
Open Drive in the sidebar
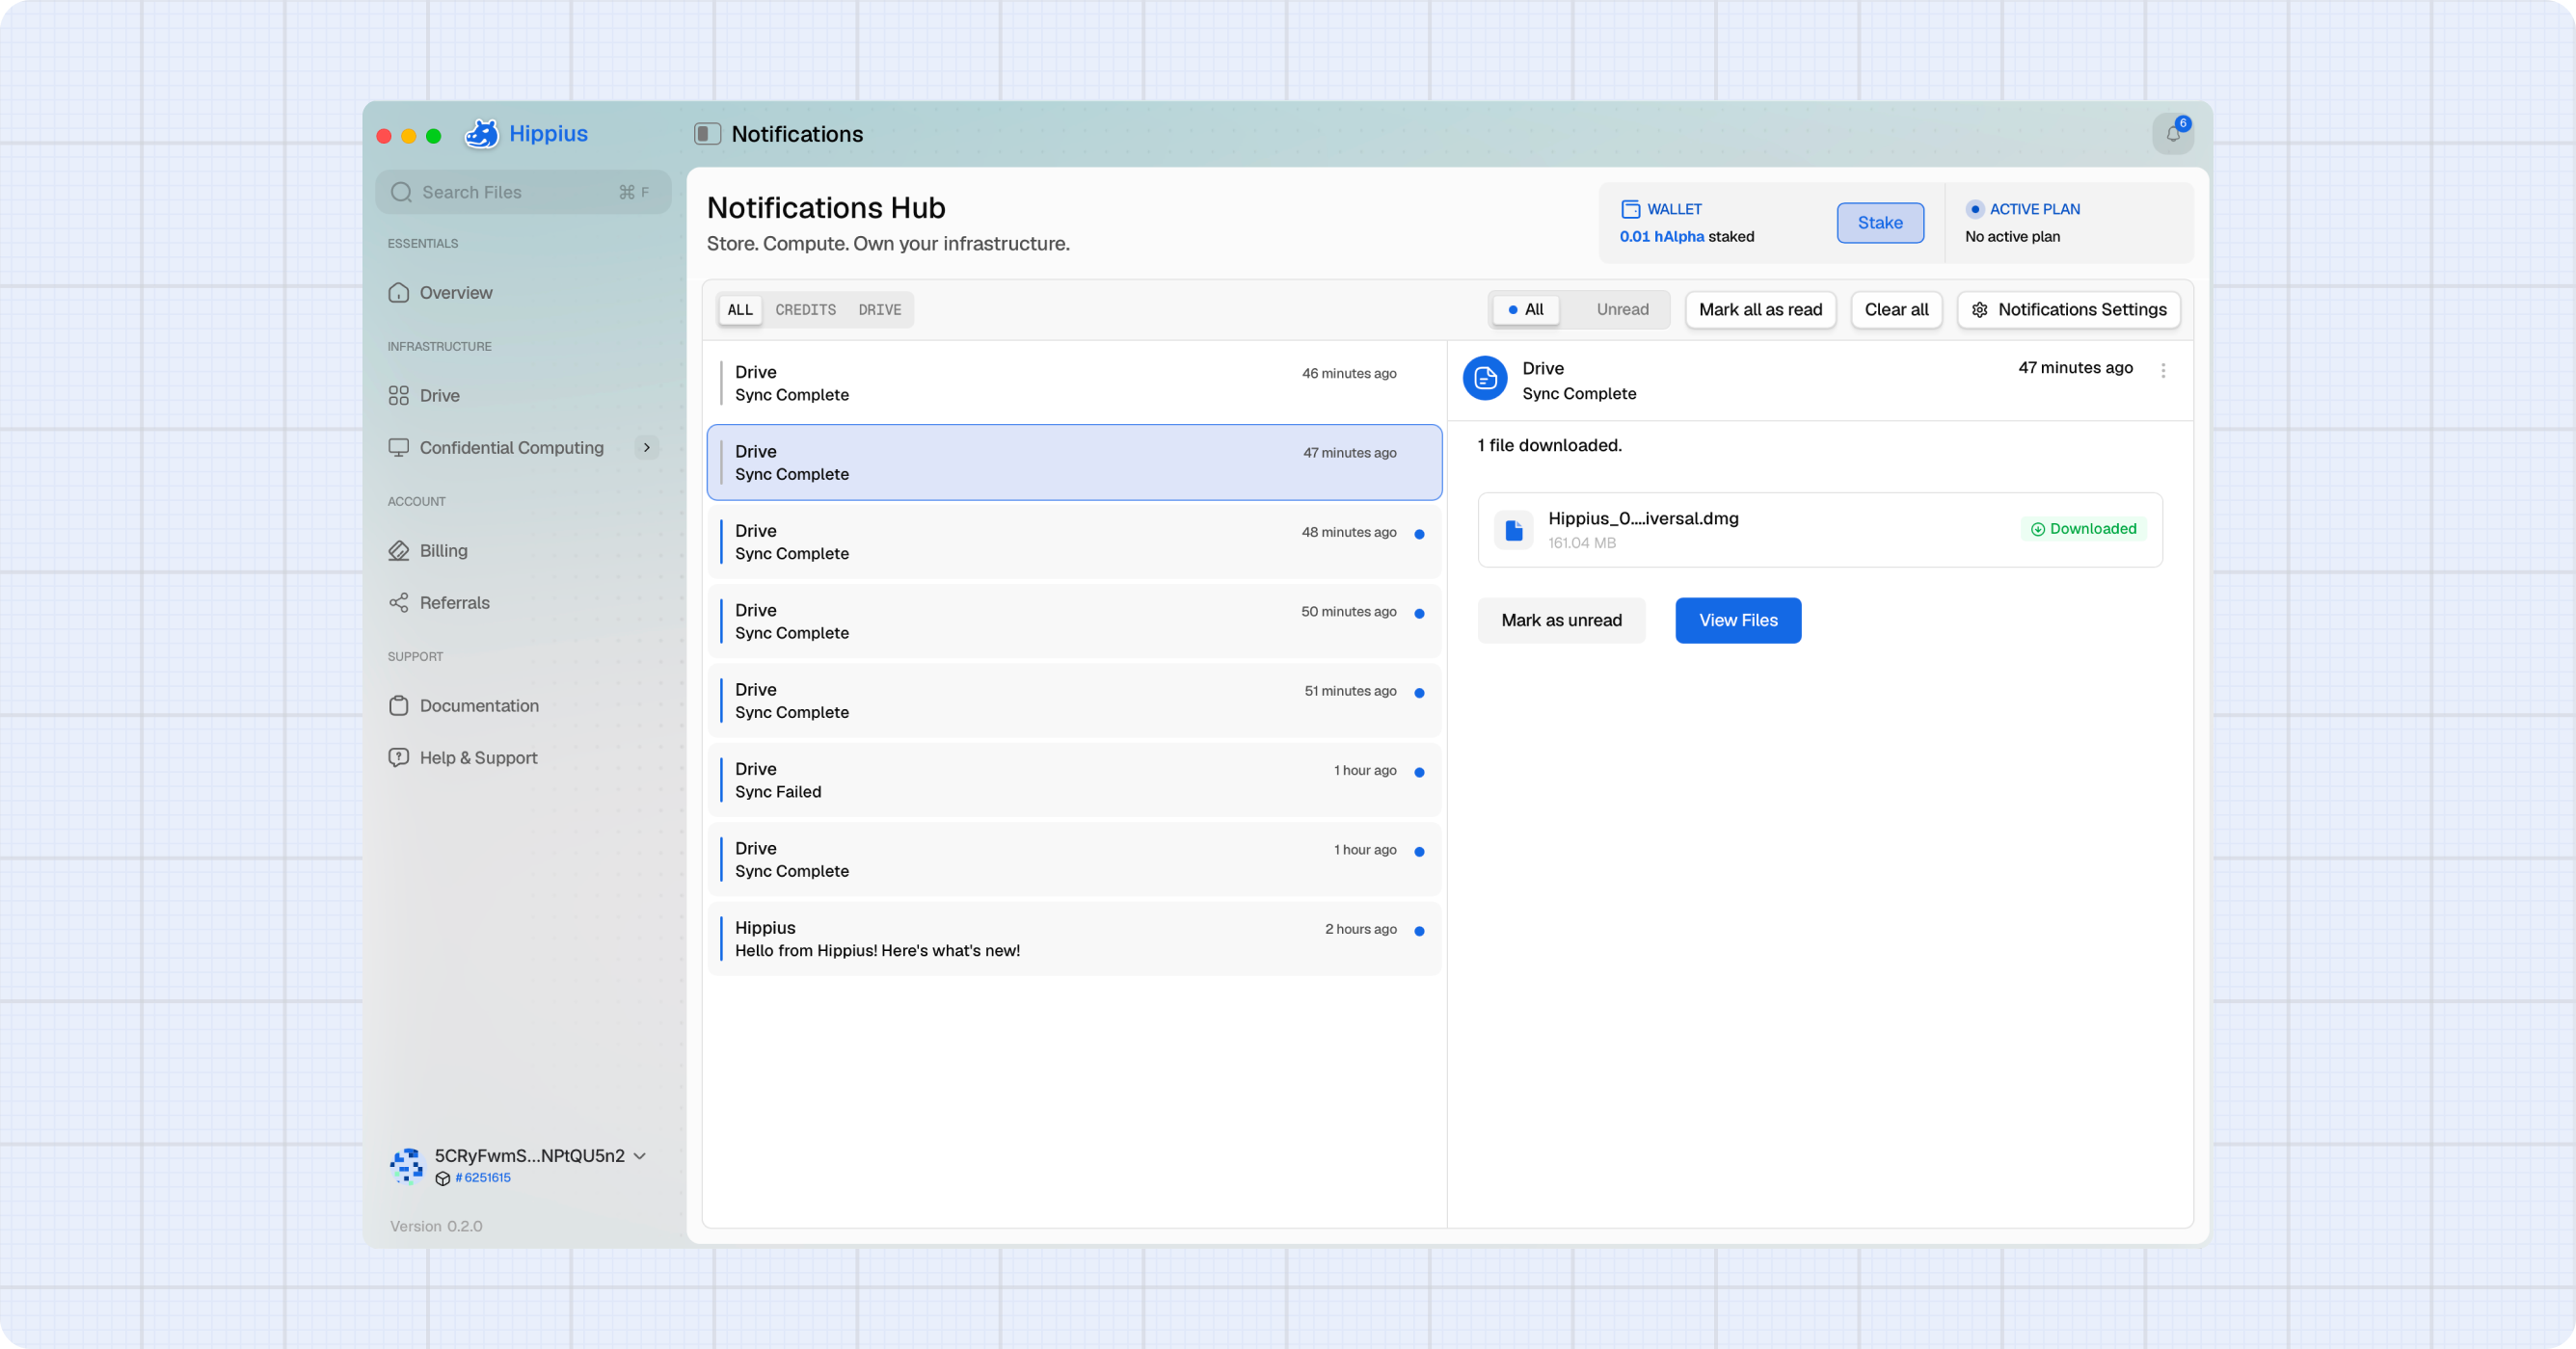[523, 396]
